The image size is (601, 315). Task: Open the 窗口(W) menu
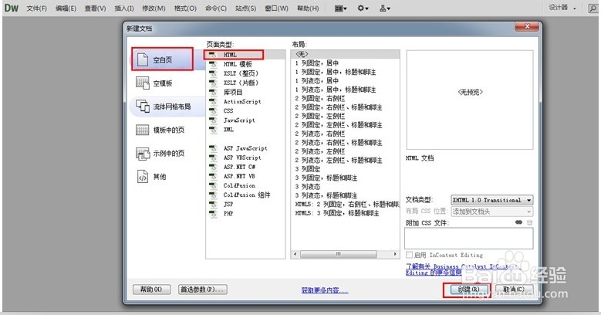tap(276, 8)
